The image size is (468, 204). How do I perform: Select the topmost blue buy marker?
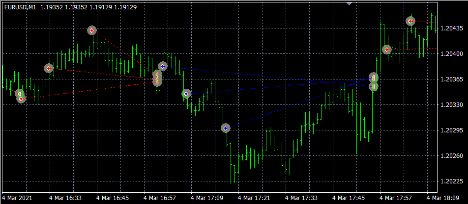click(x=163, y=66)
